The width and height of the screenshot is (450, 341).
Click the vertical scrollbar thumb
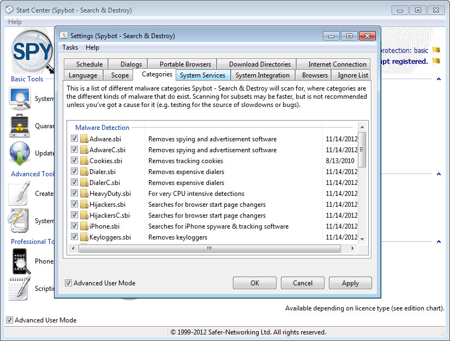tap(362, 149)
